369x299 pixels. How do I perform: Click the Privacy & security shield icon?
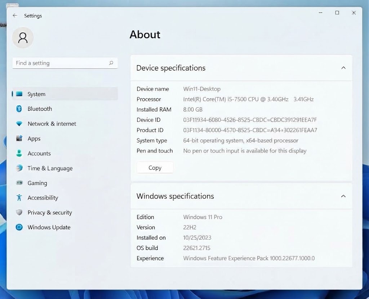19,213
